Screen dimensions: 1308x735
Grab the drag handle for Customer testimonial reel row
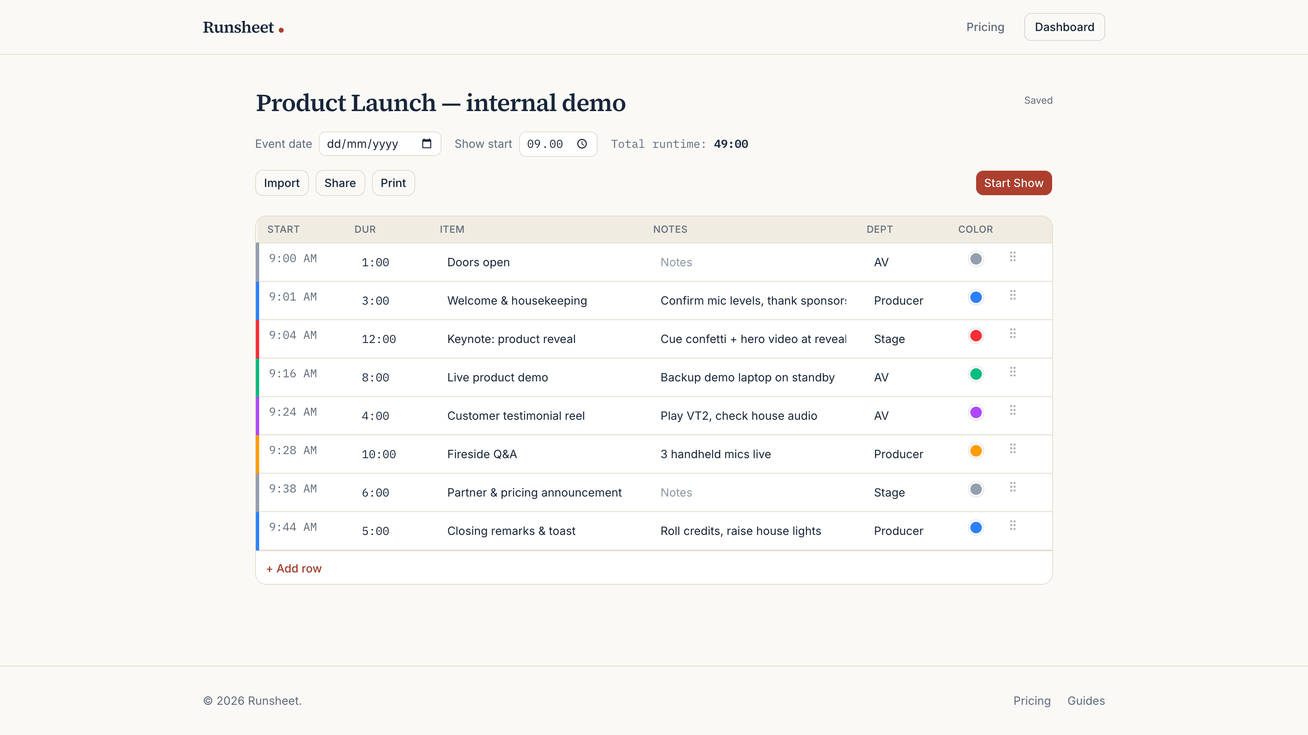click(x=1012, y=410)
